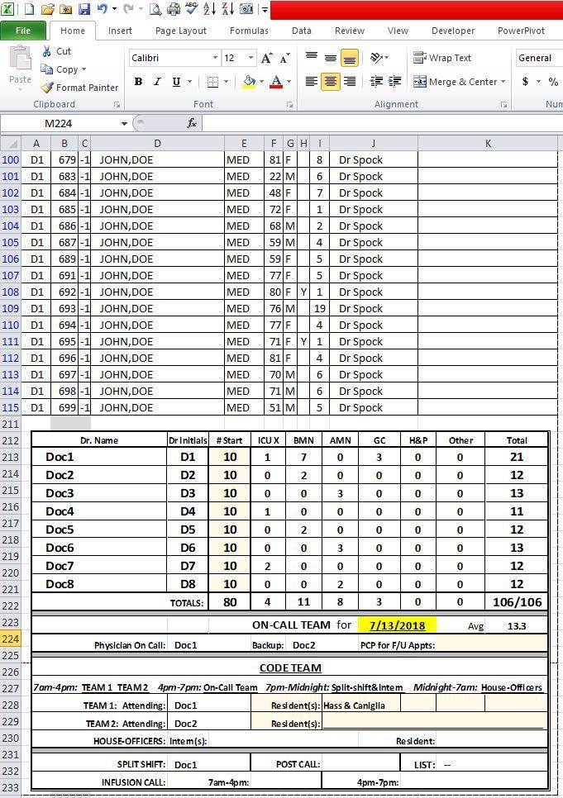Run the Spelling check icon
The height and width of the screenshot is (798, 563).
coord(192,8)
